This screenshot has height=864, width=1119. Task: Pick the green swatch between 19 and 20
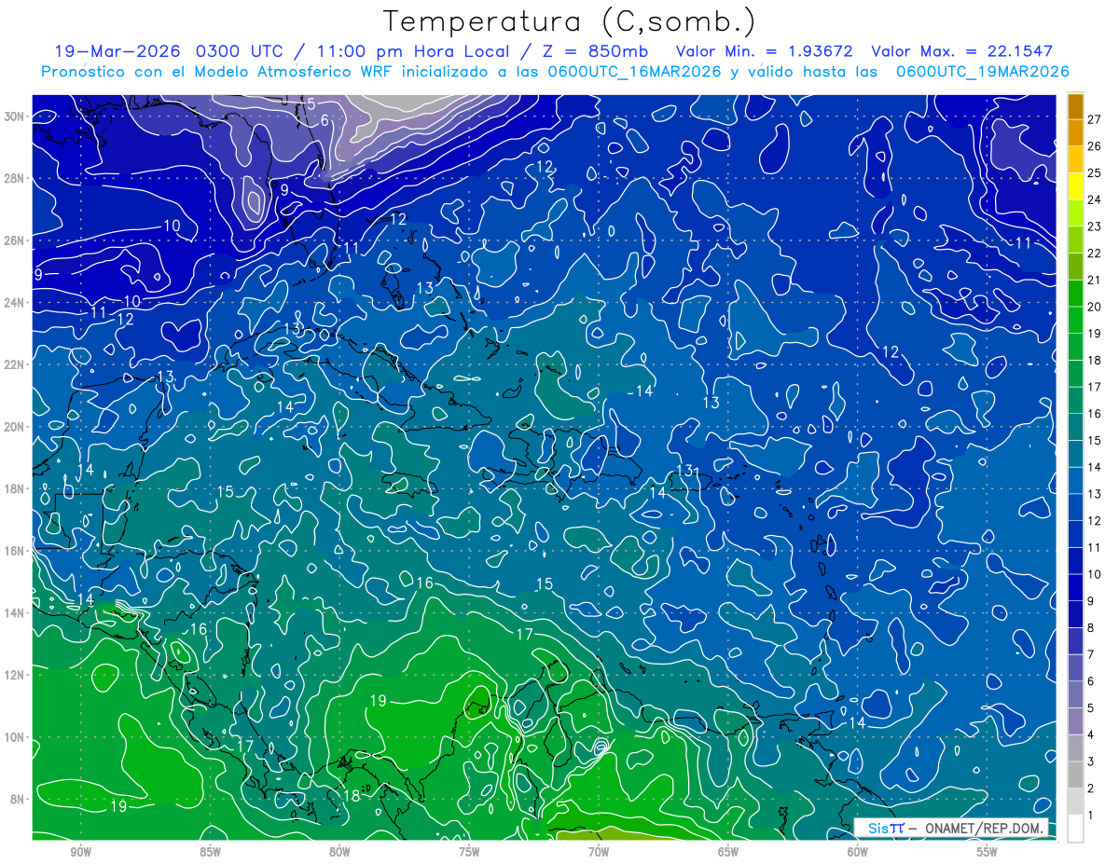[x=1075, y=320]
